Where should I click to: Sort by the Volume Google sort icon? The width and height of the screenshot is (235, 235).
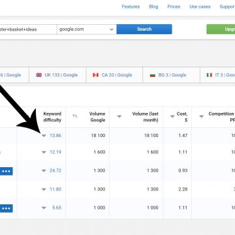tap(75, 116)
